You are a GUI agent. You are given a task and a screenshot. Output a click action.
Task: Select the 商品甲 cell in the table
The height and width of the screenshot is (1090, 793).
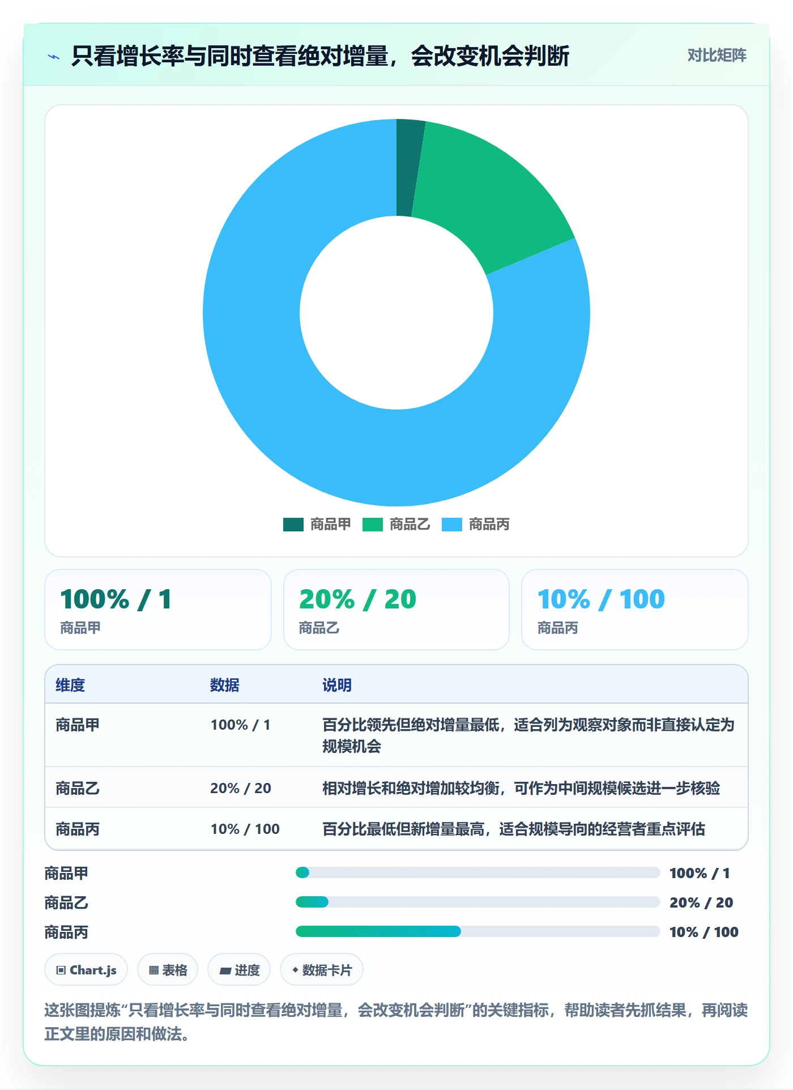78,725
